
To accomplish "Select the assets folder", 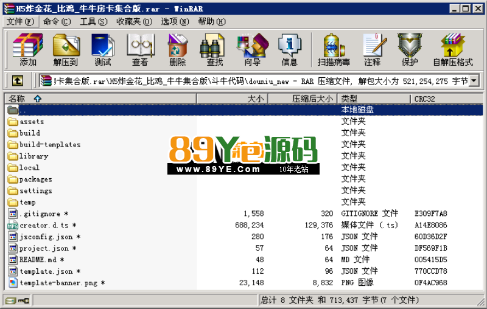I will (x=32, y=122).
